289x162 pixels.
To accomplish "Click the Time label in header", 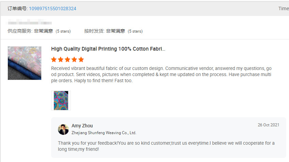I will pyautogui.click(x=283, y=8).
